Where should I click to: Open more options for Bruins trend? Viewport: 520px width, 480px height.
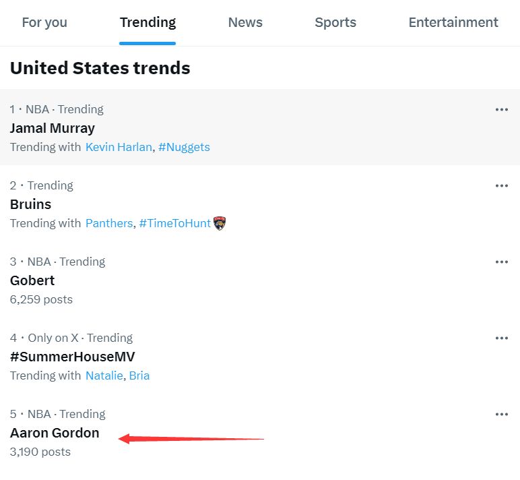click(501, 185)
